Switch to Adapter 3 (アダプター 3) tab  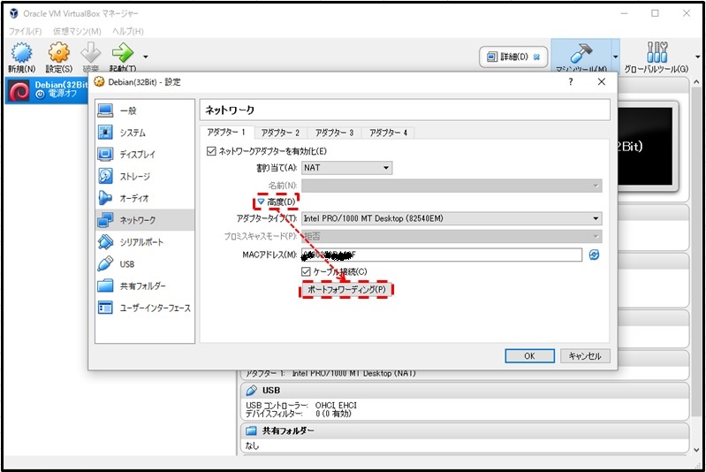334,133
